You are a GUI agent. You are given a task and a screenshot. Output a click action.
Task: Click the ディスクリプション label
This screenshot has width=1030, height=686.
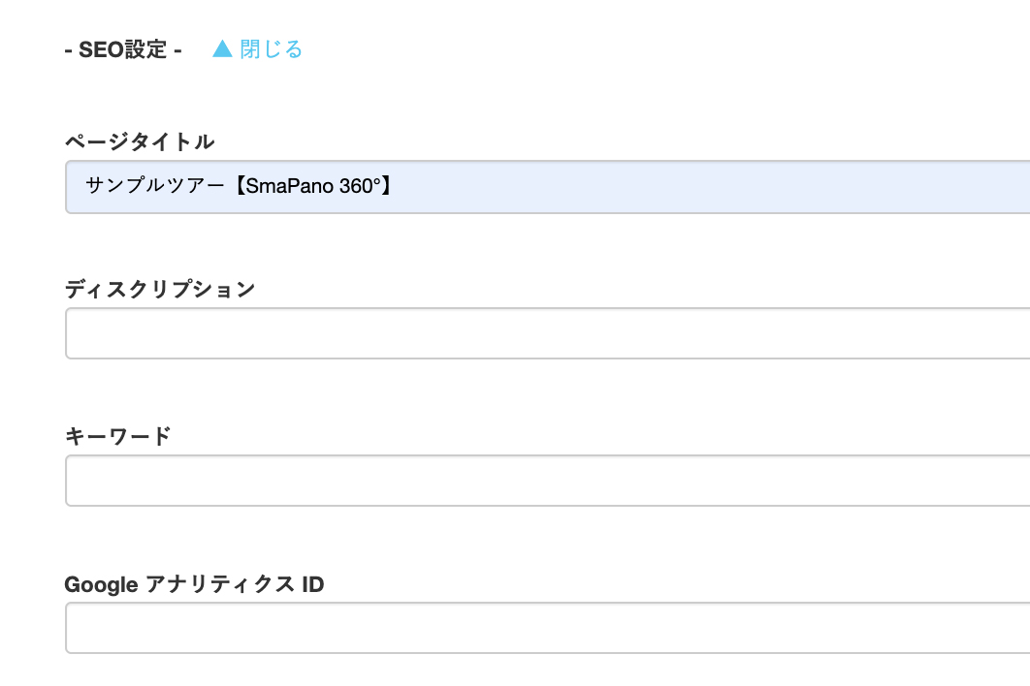tap(160, 289)
